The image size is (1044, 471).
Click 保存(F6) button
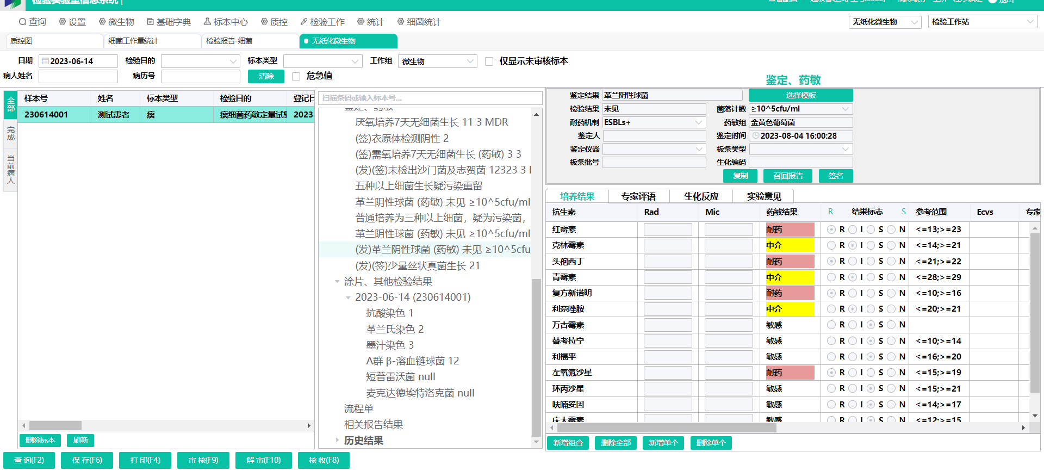[87, 460]
